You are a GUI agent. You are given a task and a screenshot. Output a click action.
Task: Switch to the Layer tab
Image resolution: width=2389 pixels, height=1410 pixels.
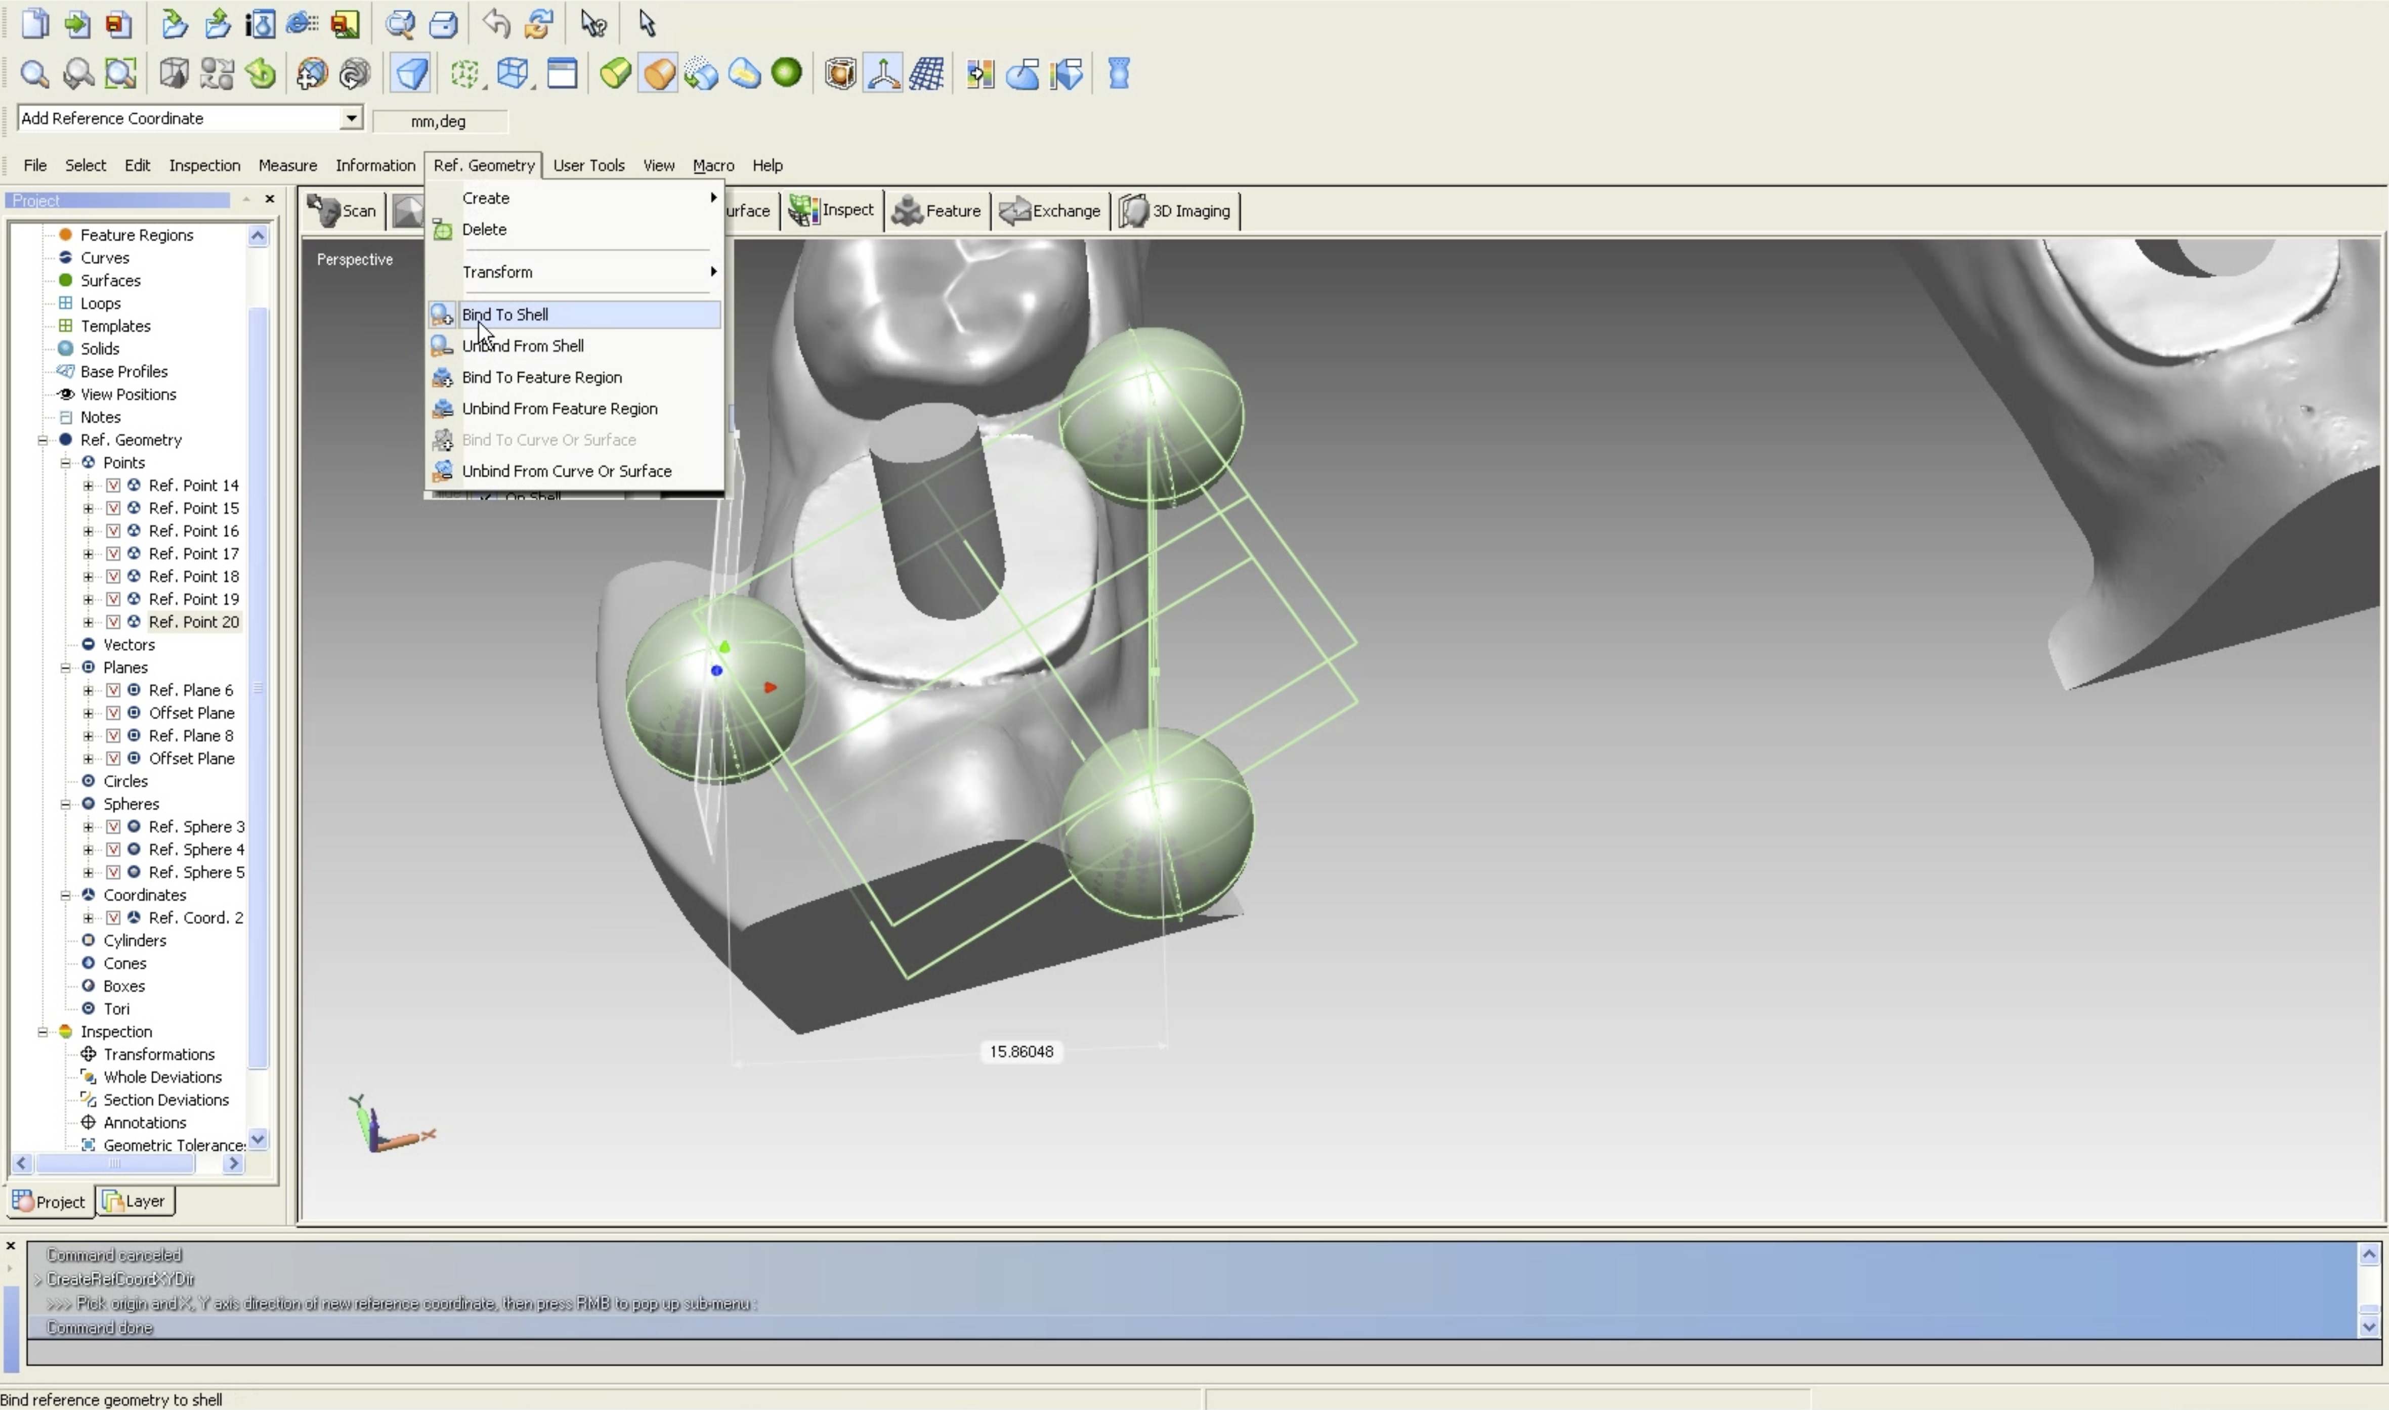point(135,1201)
